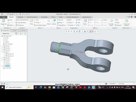This screenshot has width=136, height=102.
Task: Collapse the Revolve 1 tree node
Action: click(2, 66)
